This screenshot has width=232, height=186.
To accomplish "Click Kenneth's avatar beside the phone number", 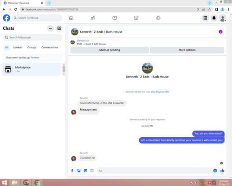I will (74, 159).
